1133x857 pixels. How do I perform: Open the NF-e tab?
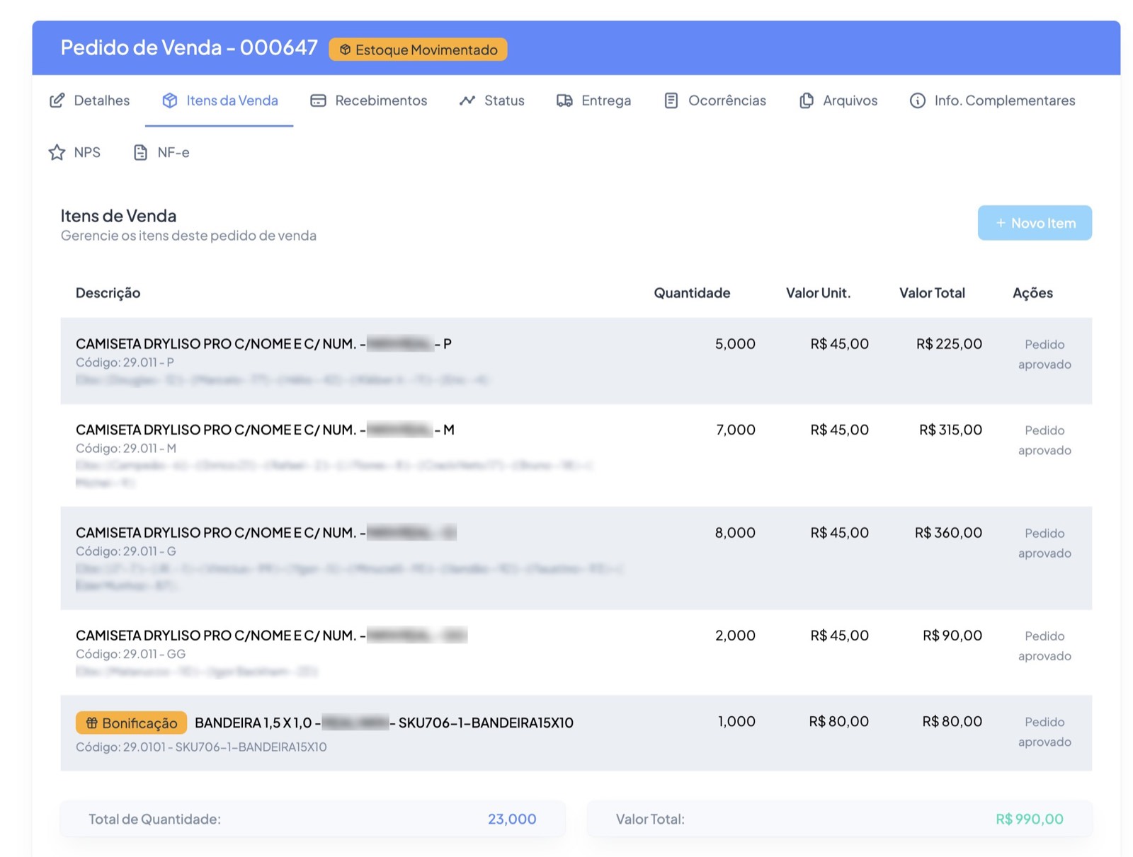(x=161, y=152)
